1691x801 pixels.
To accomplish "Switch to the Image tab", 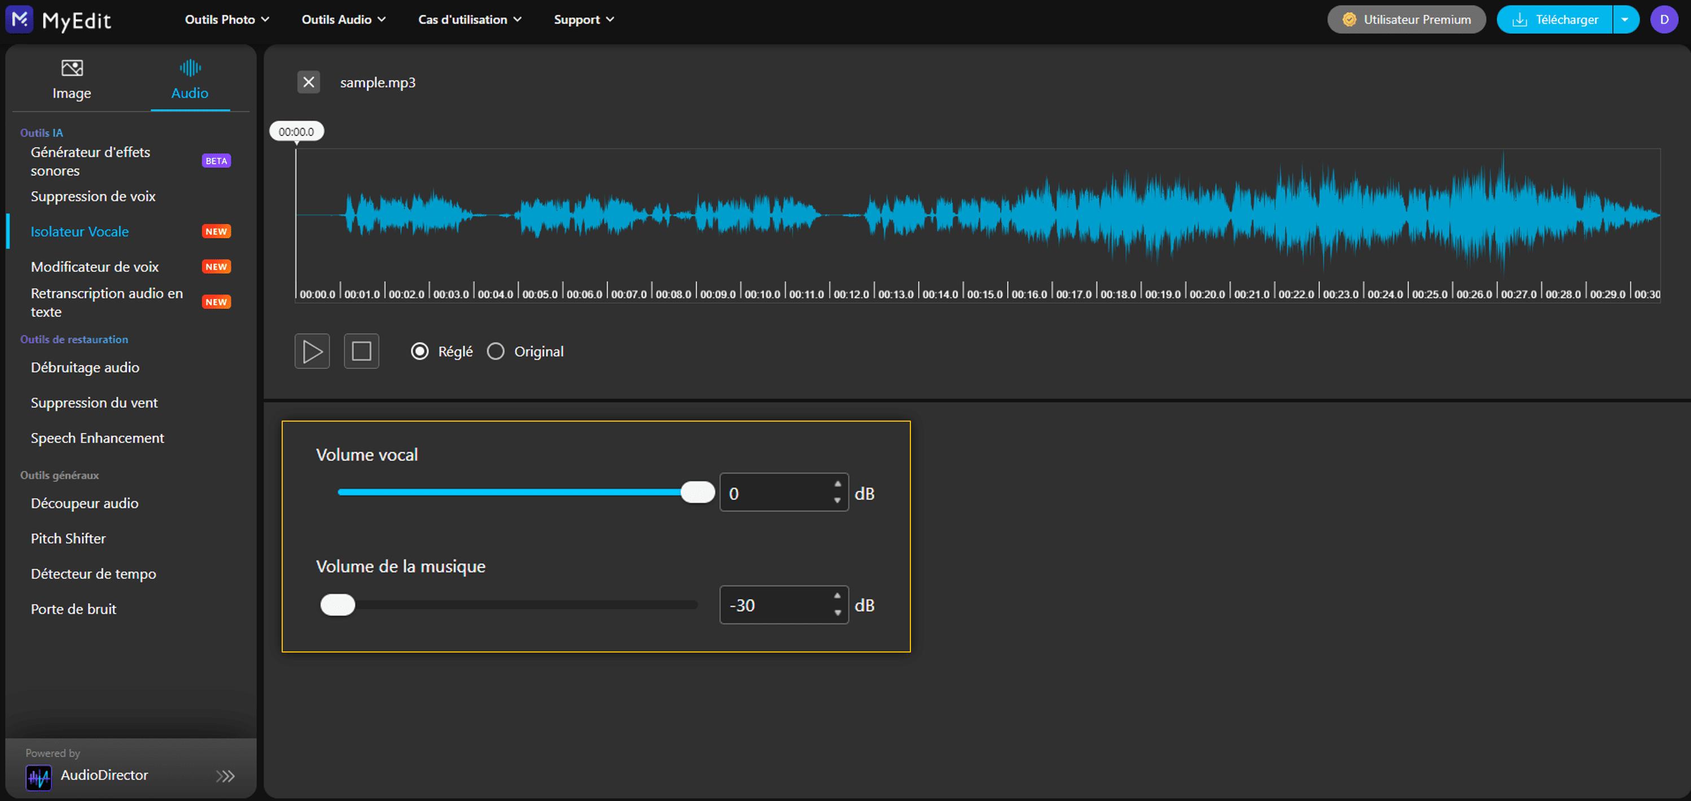I will pos(72,80).
